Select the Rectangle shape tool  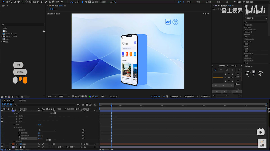click(x=35, y=2)
